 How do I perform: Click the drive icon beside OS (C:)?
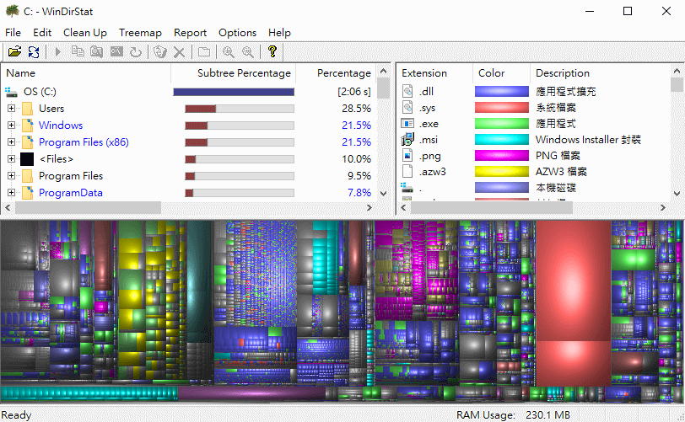pos(11,92)
